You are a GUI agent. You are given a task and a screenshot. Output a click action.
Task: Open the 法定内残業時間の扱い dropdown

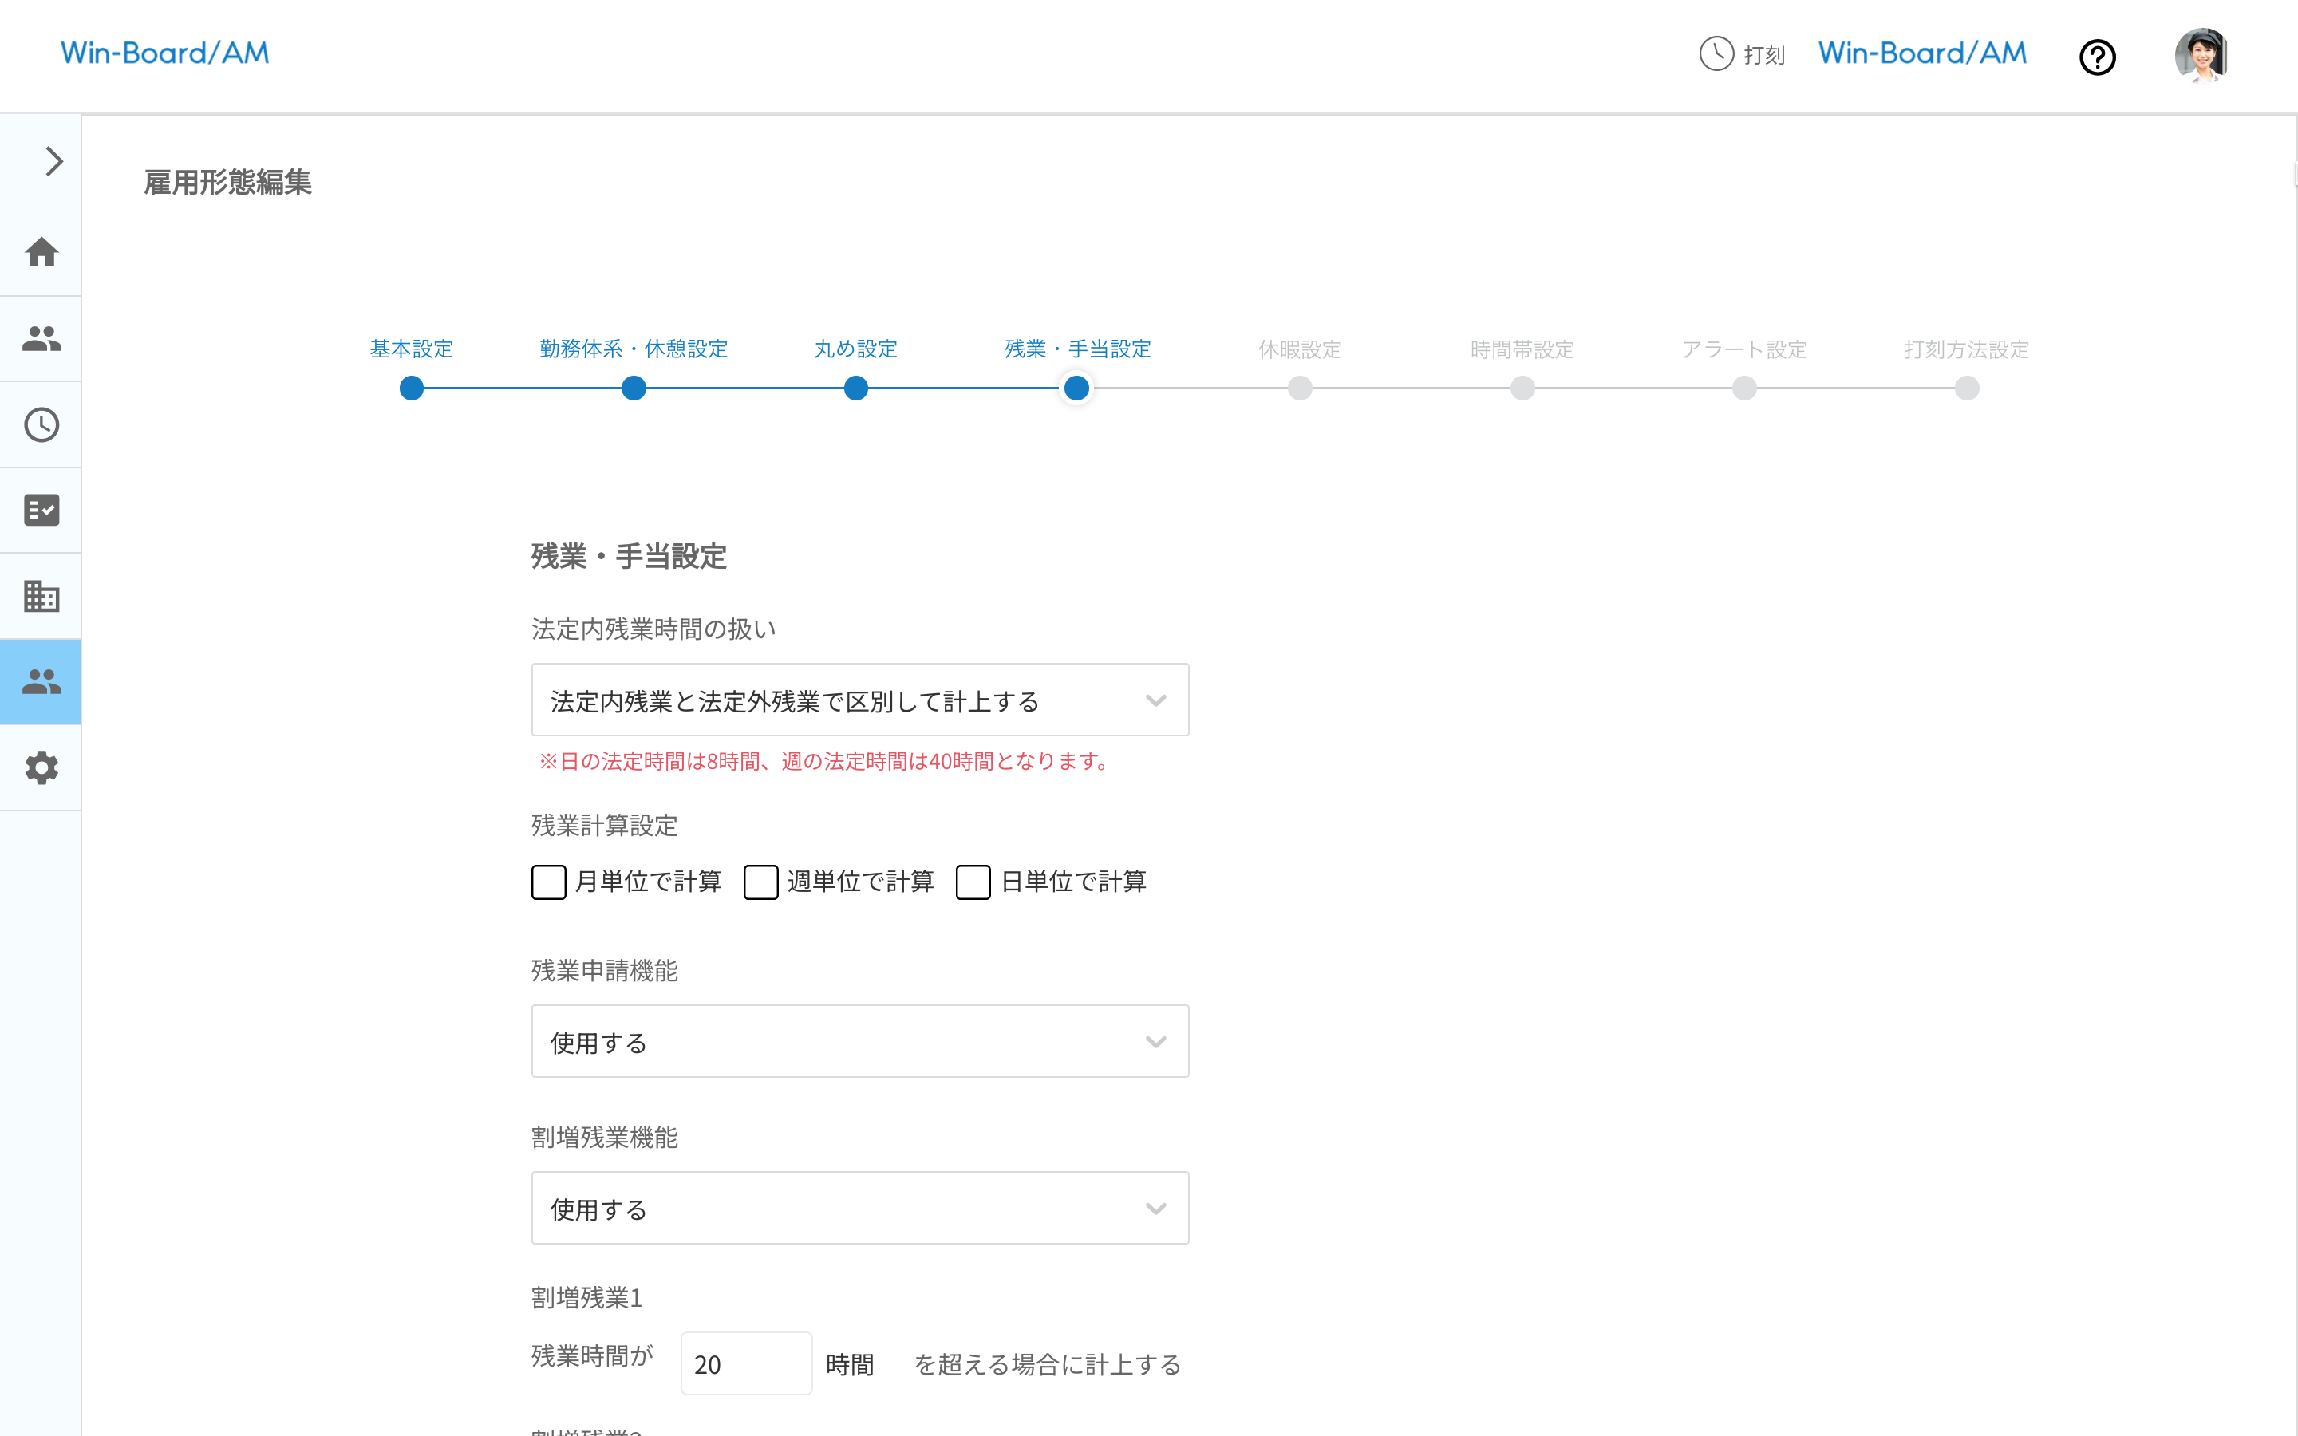[x=859, y=700]
